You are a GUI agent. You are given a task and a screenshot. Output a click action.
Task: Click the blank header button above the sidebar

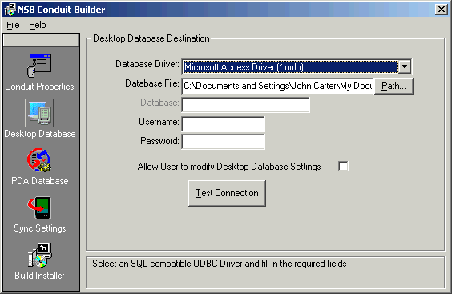coord(41,40)
